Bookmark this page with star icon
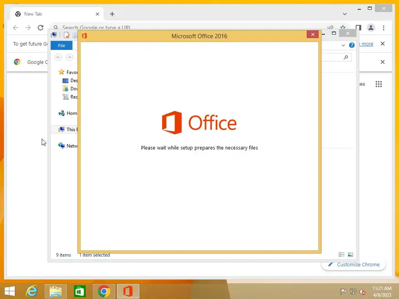This screenshot has height=299, width=399. point(343,27)
